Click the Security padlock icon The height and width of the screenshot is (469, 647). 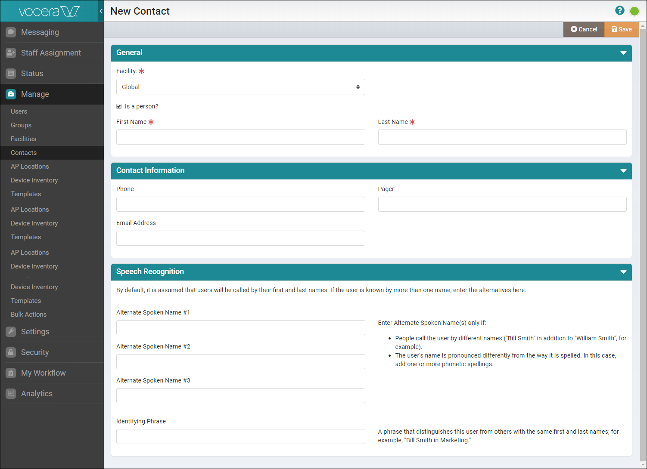point(11,352)
